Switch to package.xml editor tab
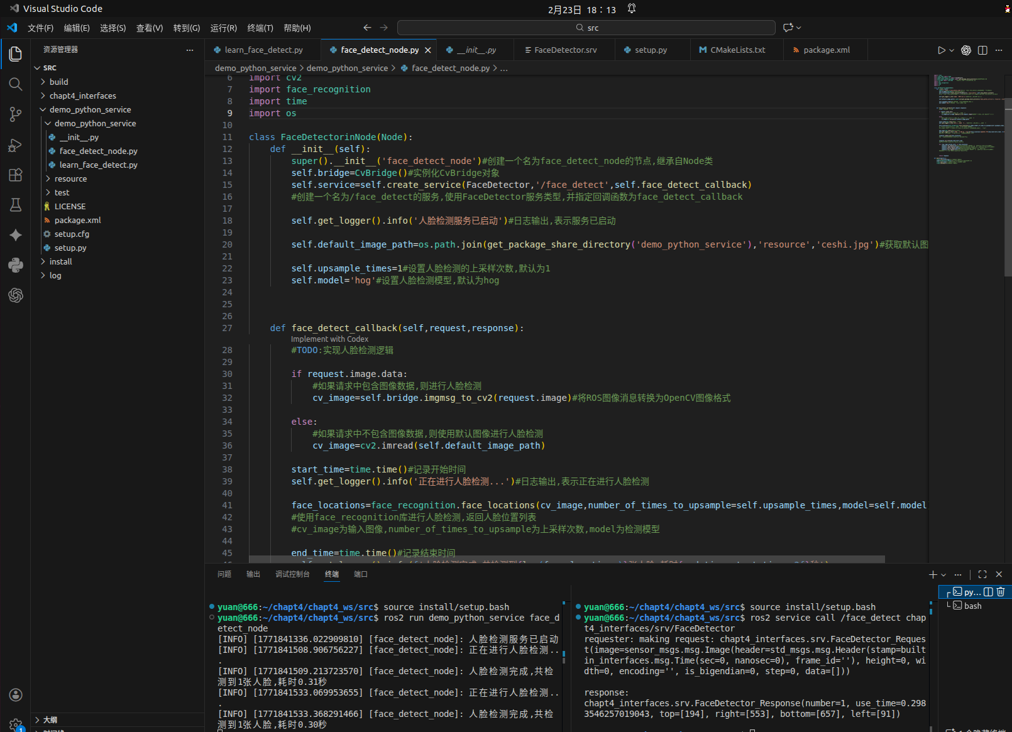 (x=825, y=50)
